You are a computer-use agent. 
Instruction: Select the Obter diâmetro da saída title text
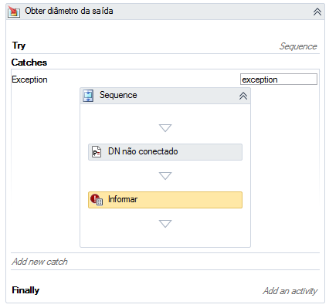click(69, 11)
